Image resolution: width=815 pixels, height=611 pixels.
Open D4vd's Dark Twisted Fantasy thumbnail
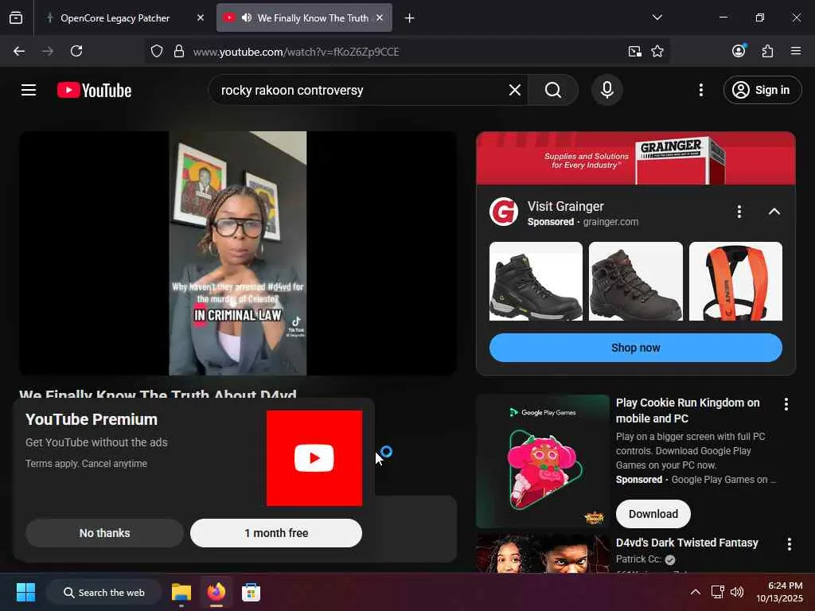pos(543,554)
